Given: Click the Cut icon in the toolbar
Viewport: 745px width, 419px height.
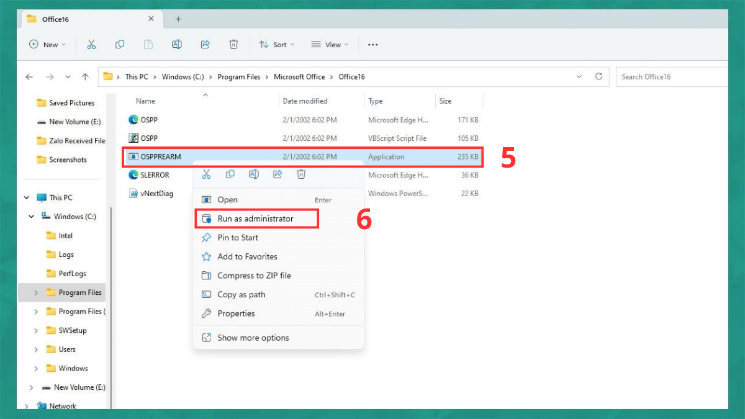Looking at the screenshot, I should 91,45.
